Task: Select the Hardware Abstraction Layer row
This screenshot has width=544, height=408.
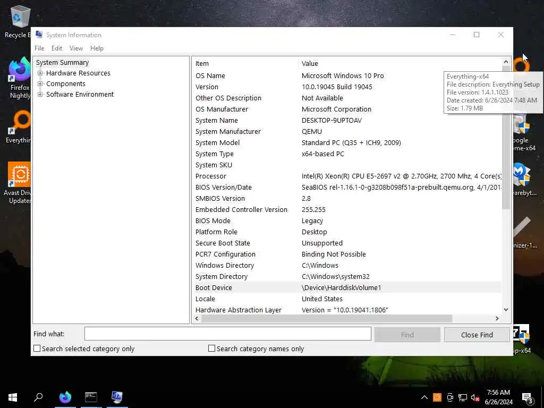Action: 347,310
